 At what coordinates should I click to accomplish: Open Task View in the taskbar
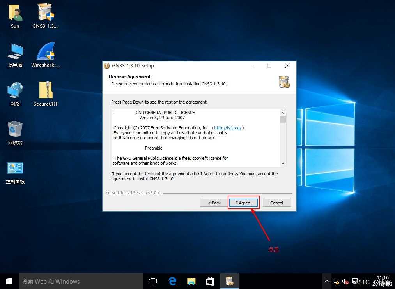click(x=153, y=281)
